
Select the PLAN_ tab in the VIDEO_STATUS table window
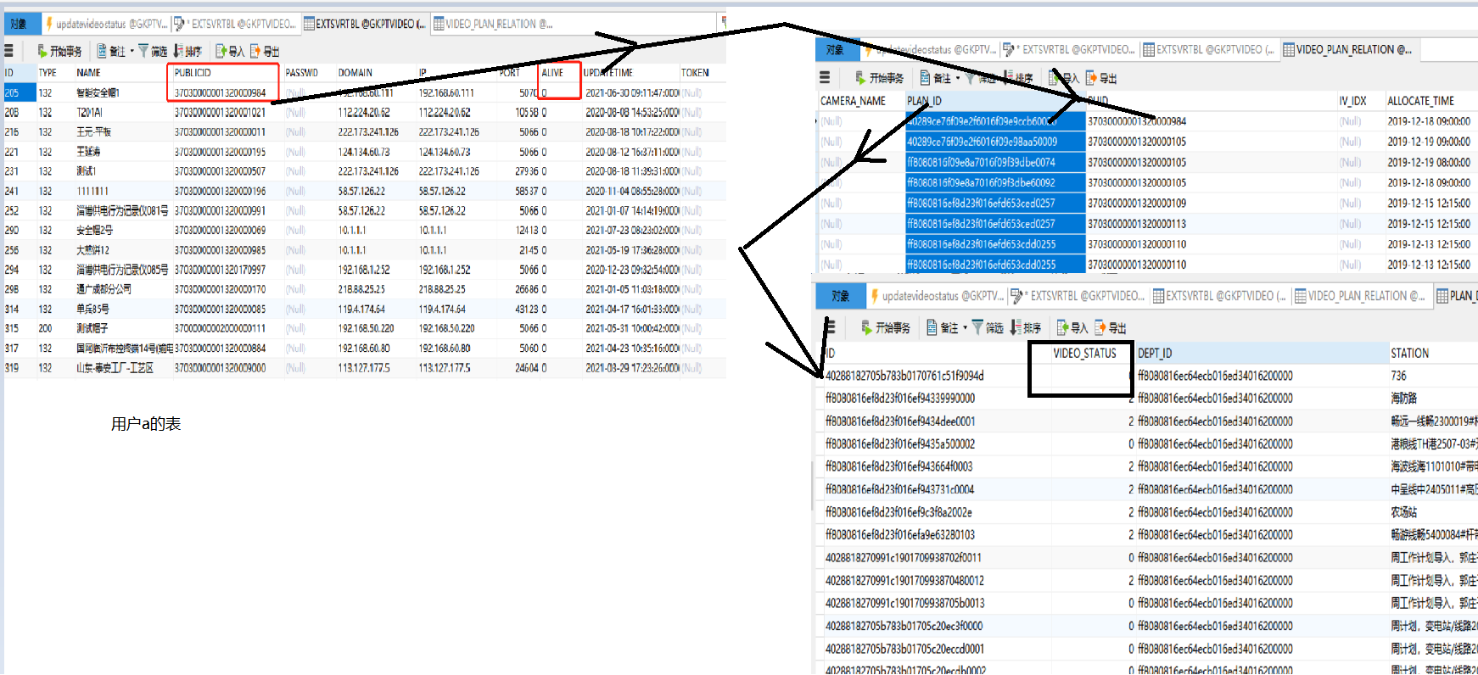(x=1456, y=296)
